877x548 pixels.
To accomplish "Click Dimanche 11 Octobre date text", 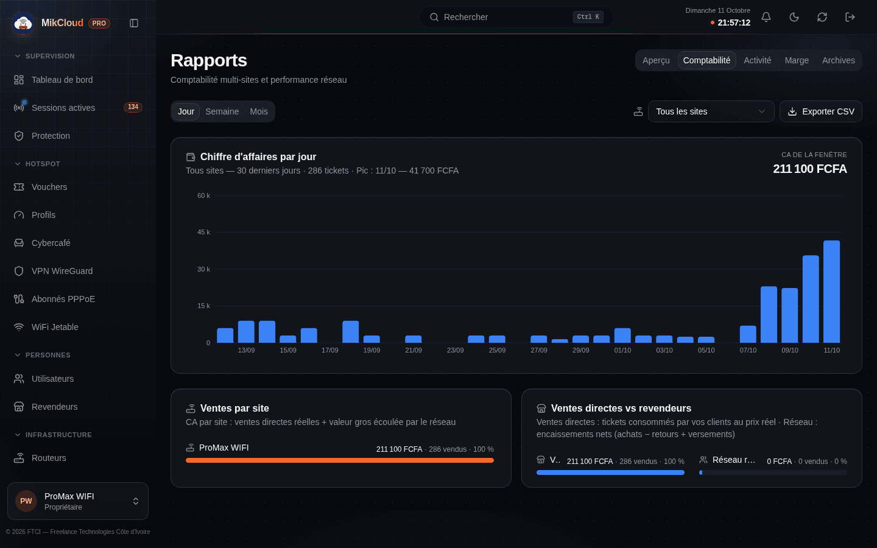I will pos(717,10).
